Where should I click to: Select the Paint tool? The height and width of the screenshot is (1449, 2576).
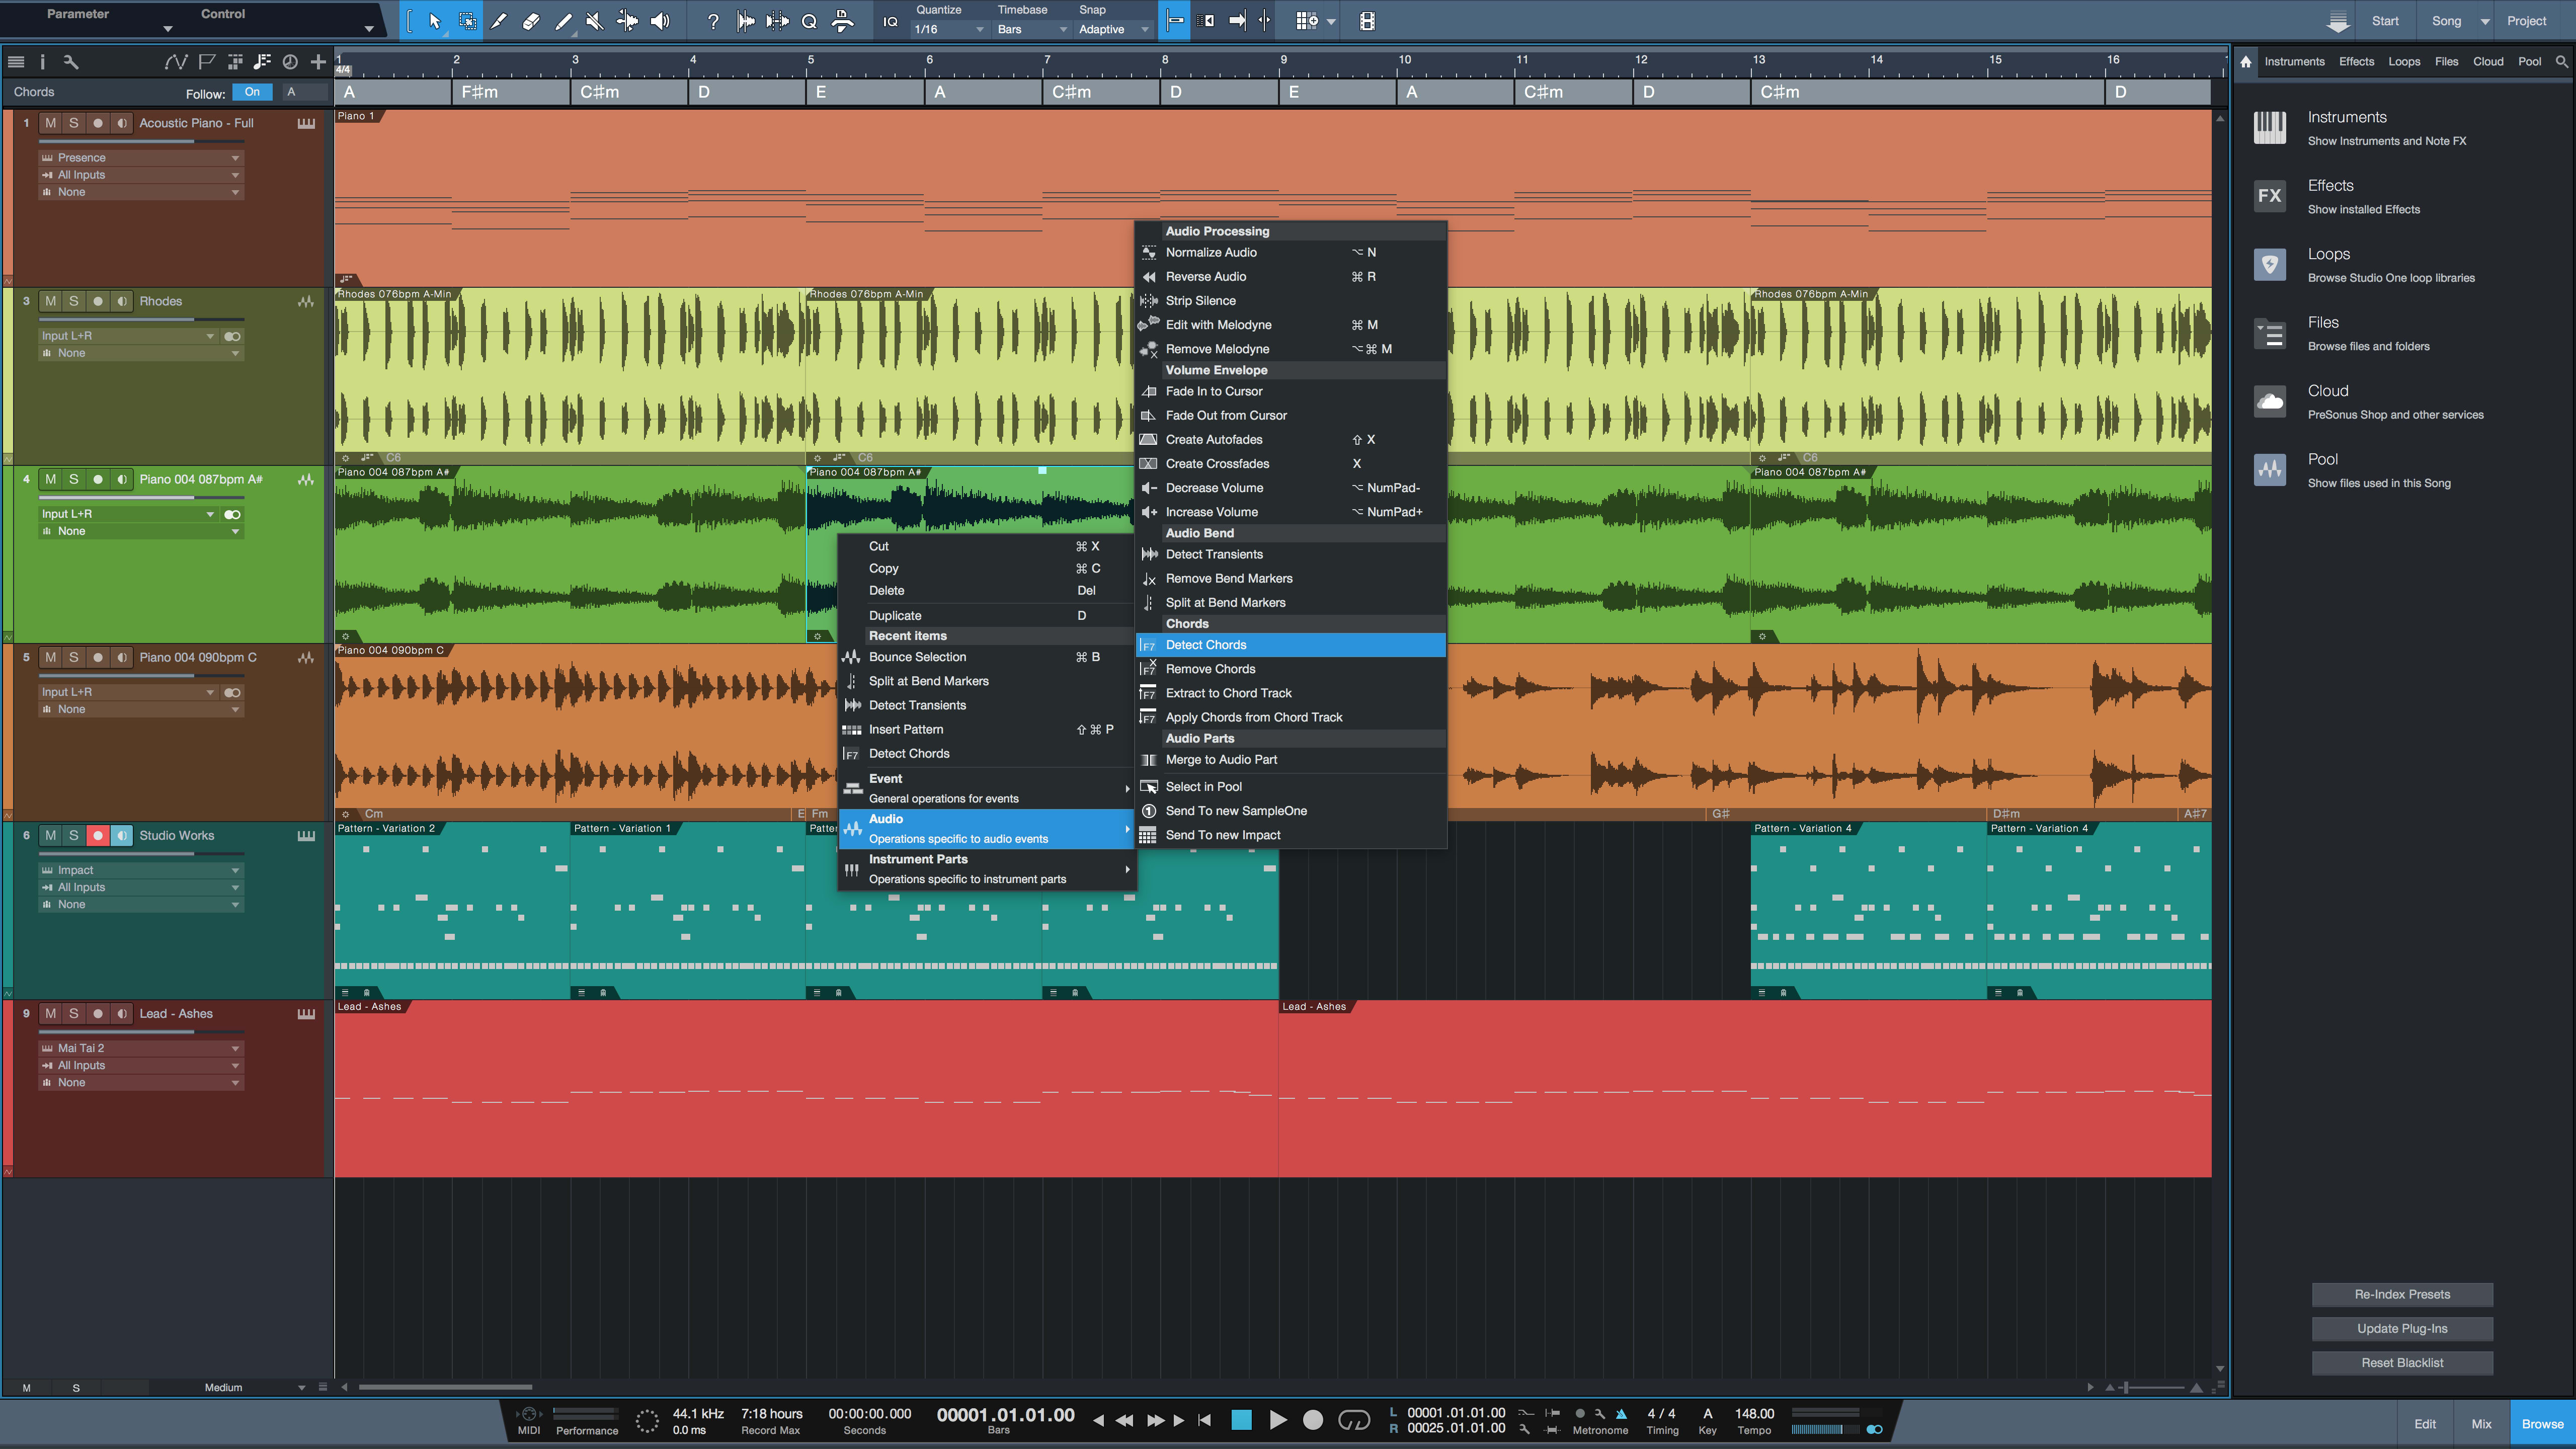pyautogui.click(x=563, y=21)
